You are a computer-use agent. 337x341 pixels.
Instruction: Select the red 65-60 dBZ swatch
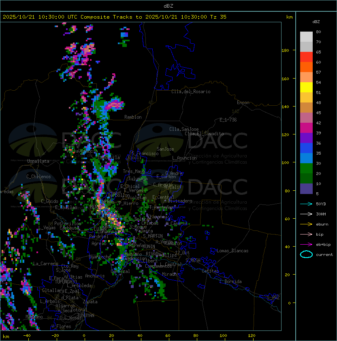coord(306,57)
